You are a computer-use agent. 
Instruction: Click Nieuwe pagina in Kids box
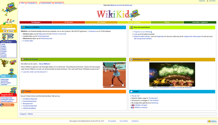pyautogui.click(x=6, y=83)
